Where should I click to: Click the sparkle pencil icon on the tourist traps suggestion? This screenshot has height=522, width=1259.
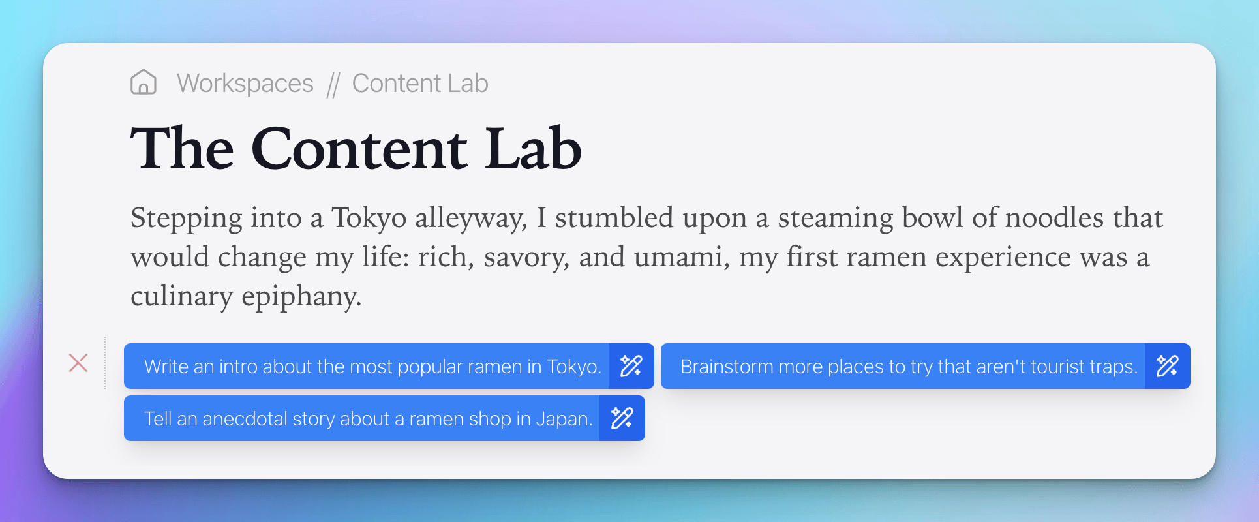click(1167, 366)
